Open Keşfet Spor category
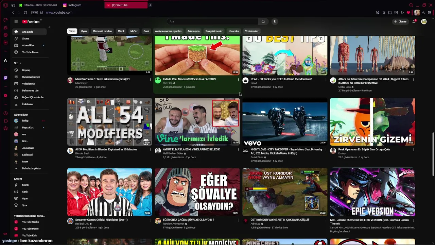Screen dimensions: 435x245 coord(30,205)
